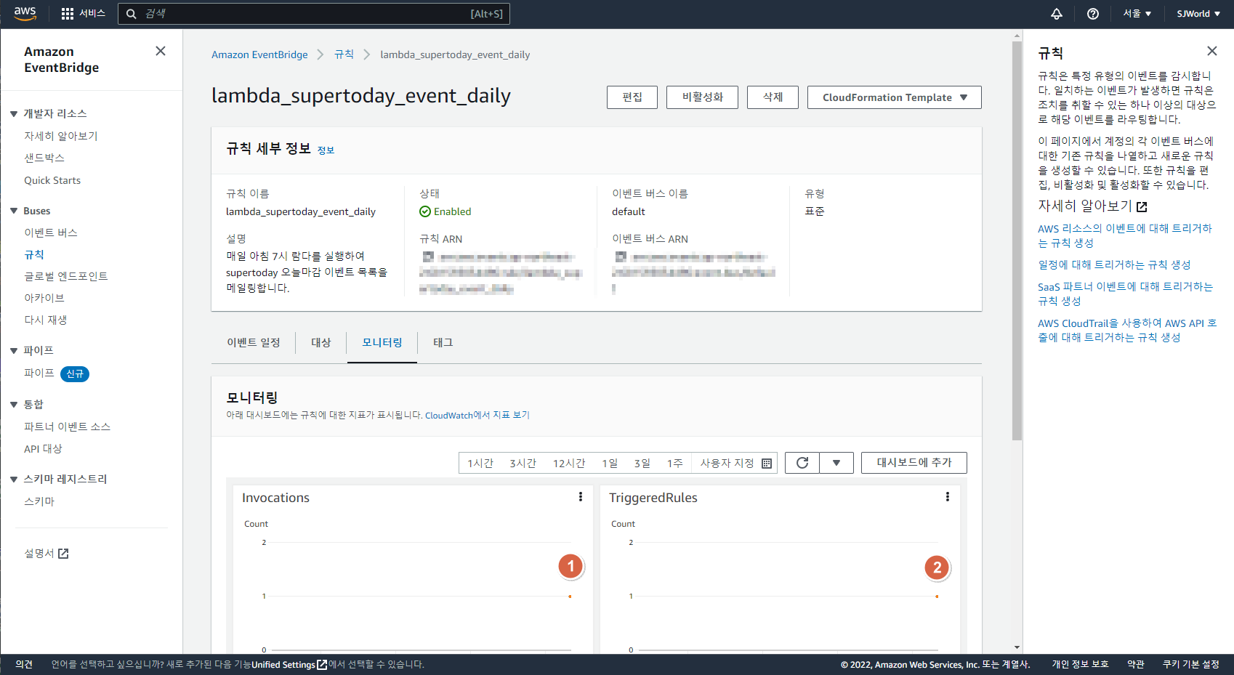
Task: Open 아카이브 in the sidebar
Action: [x=44, y=298]
